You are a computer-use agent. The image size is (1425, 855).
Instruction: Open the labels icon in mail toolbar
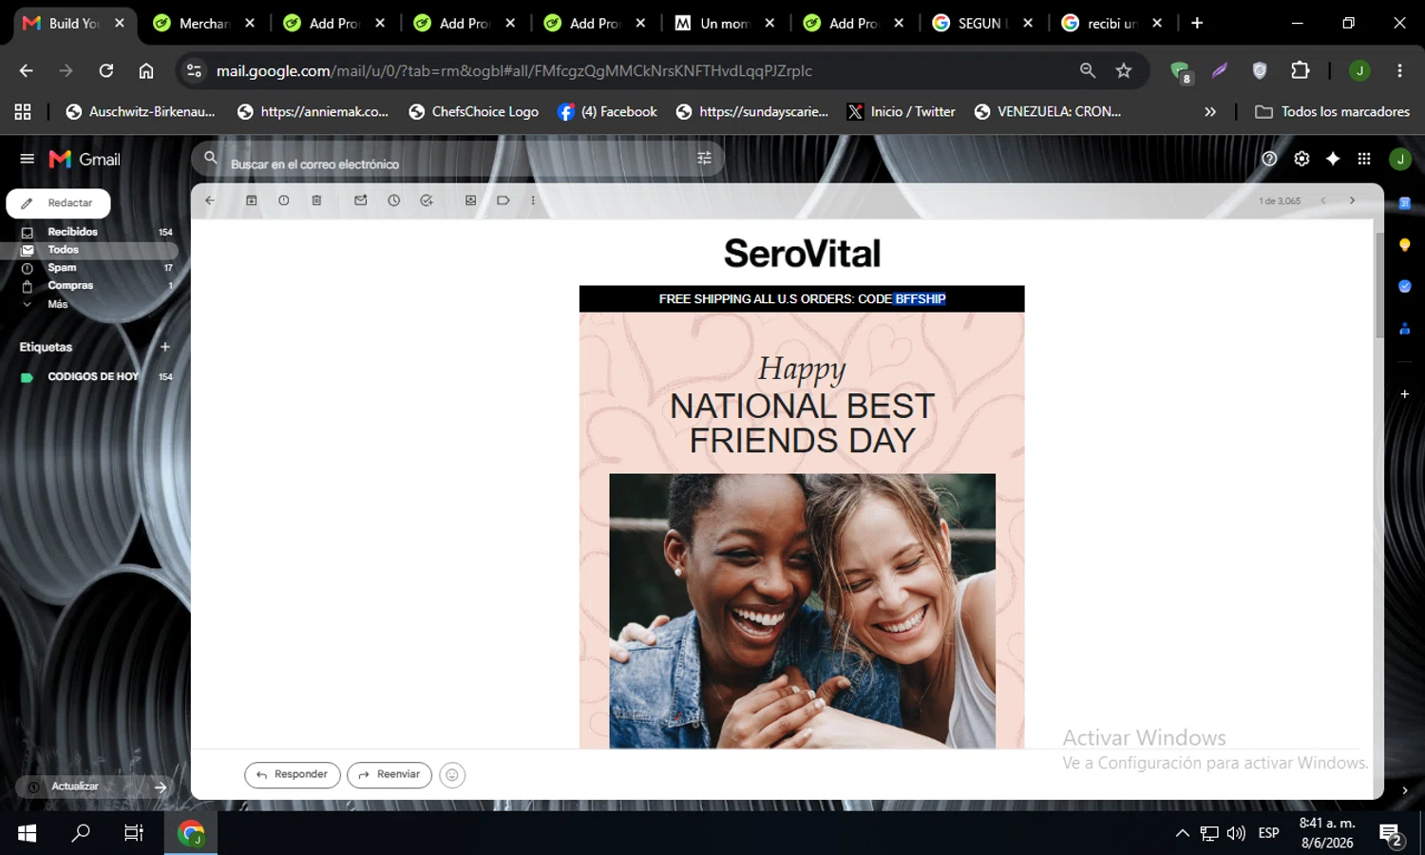(x=503, y=200)
